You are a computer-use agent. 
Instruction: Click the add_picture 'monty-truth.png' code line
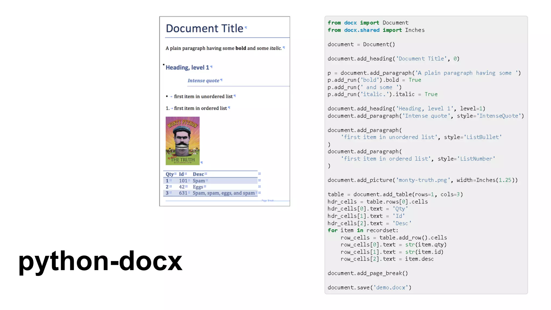point(422,180)
